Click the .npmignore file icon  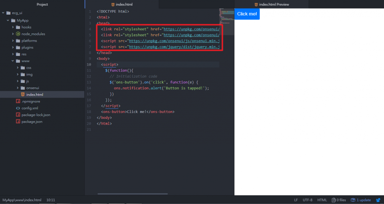(18, 101)
